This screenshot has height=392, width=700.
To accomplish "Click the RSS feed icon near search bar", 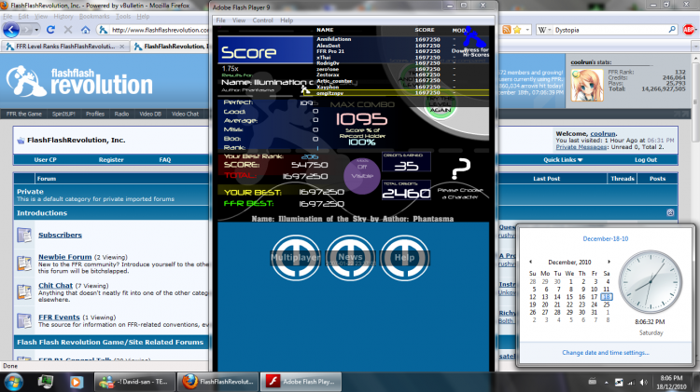I will click(x=506, y=30).
